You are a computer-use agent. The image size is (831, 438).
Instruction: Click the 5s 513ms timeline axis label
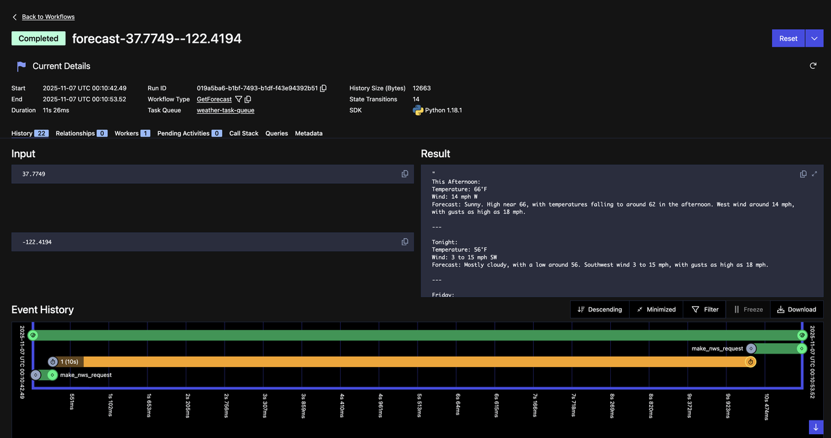pos(419,405)
